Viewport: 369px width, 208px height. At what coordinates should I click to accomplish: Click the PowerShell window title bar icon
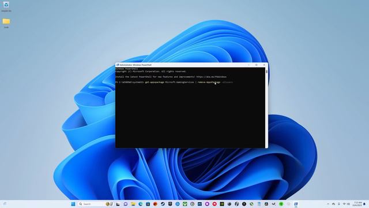point(118,65)
